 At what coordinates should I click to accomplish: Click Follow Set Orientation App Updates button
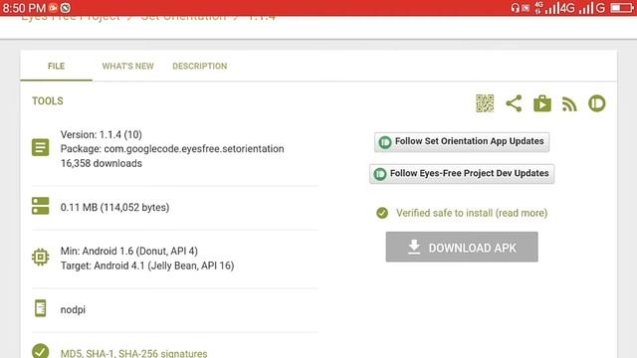[x=462, y=142]
